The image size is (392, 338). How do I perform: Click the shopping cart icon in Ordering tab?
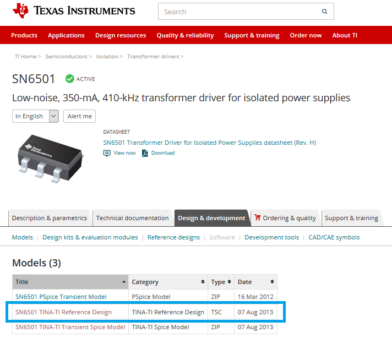coord(258,217)
